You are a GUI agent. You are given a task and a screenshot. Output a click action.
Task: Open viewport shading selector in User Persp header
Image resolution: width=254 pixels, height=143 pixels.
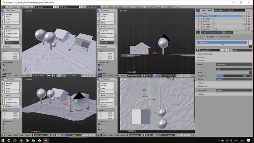[50, 76]
